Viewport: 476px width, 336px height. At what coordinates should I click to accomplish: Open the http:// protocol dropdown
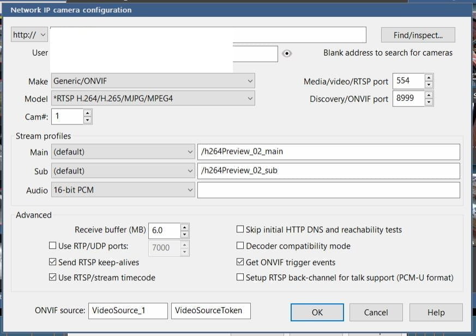coord(29,35)
